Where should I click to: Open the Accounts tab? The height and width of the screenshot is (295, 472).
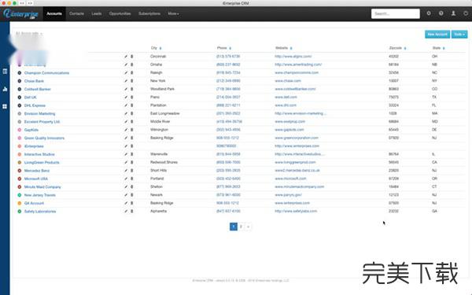(x=54, y=13)
